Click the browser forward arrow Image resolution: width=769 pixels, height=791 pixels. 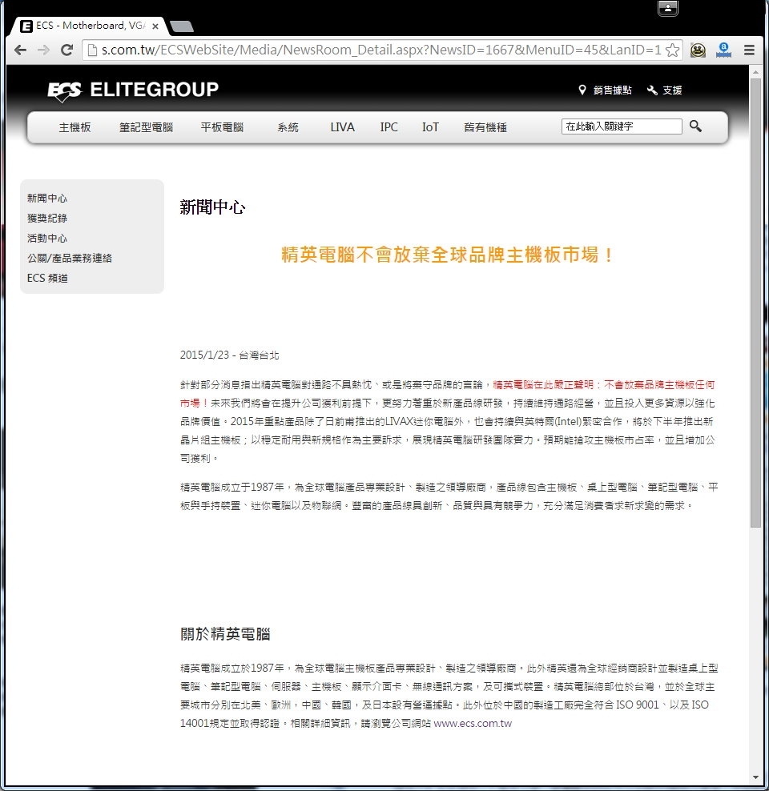[x=43, y=50]
